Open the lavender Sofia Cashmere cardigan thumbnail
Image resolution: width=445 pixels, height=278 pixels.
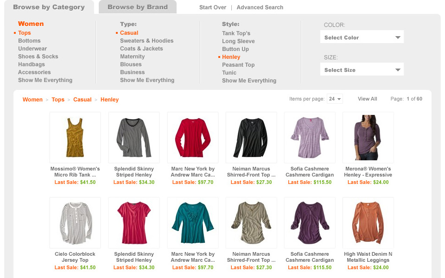click(310, 137)
